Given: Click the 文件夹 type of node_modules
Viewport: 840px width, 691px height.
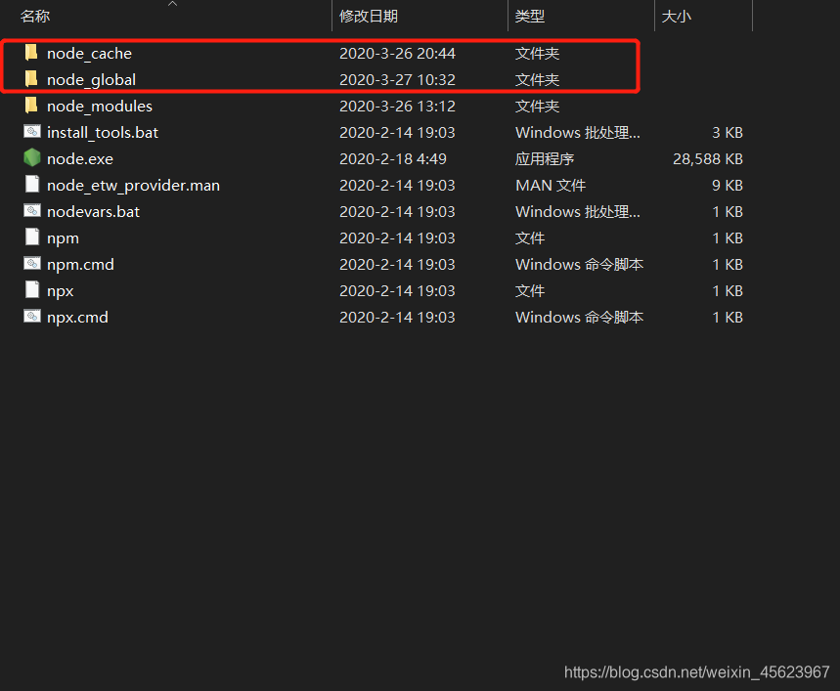Looking at the screenshot, I should pos(537,106).
